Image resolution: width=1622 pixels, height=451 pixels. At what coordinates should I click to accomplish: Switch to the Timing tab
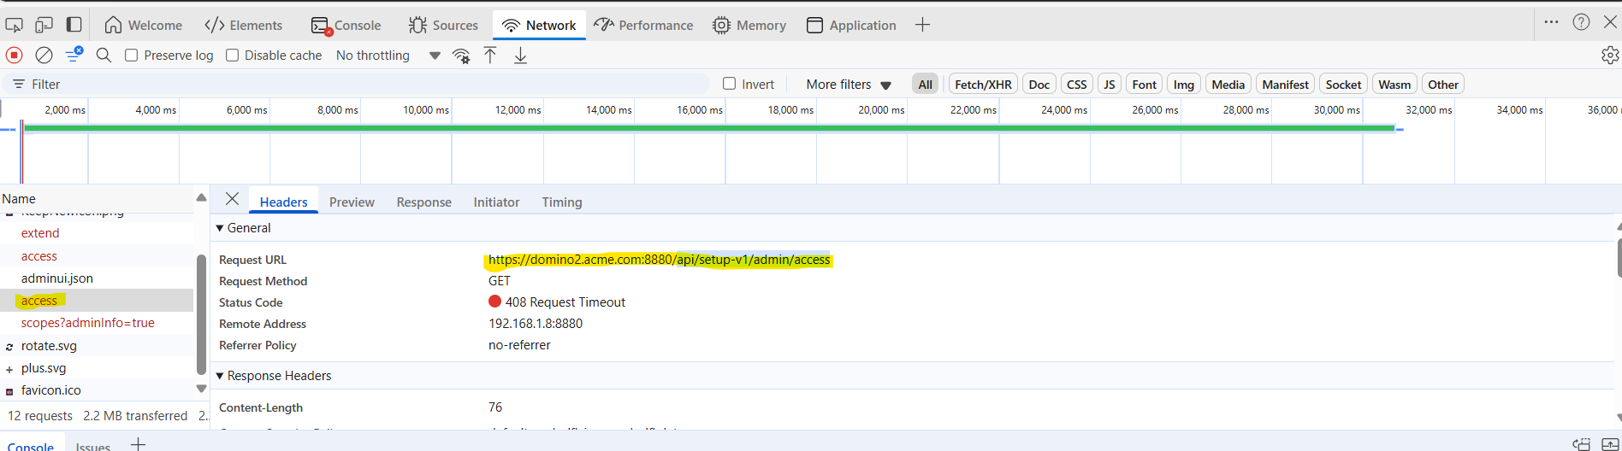561,202
